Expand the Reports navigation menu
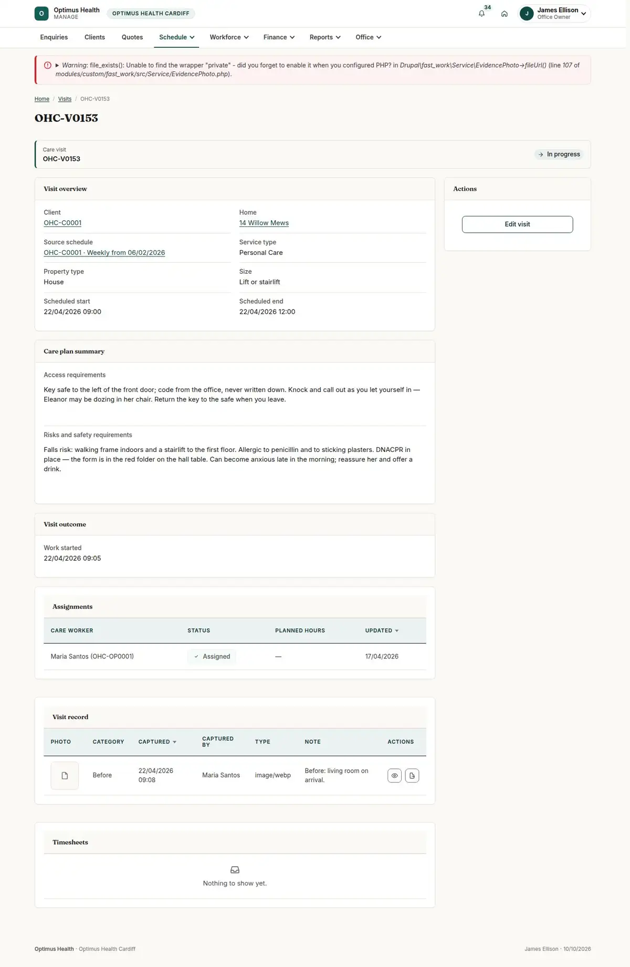This screenshot has height=967, width=630. (x=325, y=37)
